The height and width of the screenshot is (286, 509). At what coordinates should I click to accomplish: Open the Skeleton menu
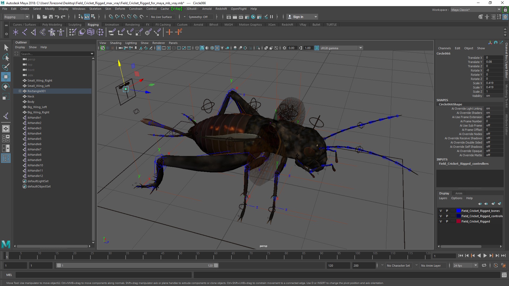coord(95,9)
